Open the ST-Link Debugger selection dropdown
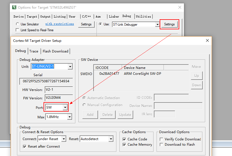 157,25
